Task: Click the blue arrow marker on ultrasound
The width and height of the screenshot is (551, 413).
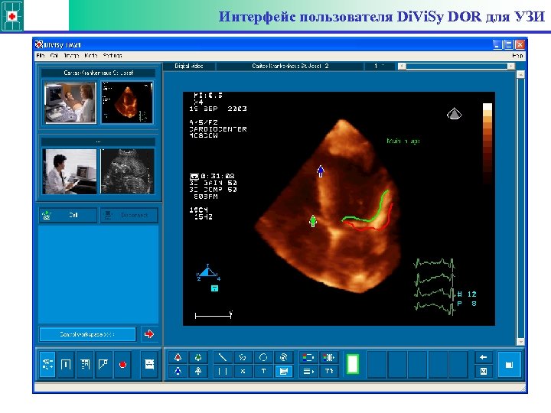Action: [321, 171]
